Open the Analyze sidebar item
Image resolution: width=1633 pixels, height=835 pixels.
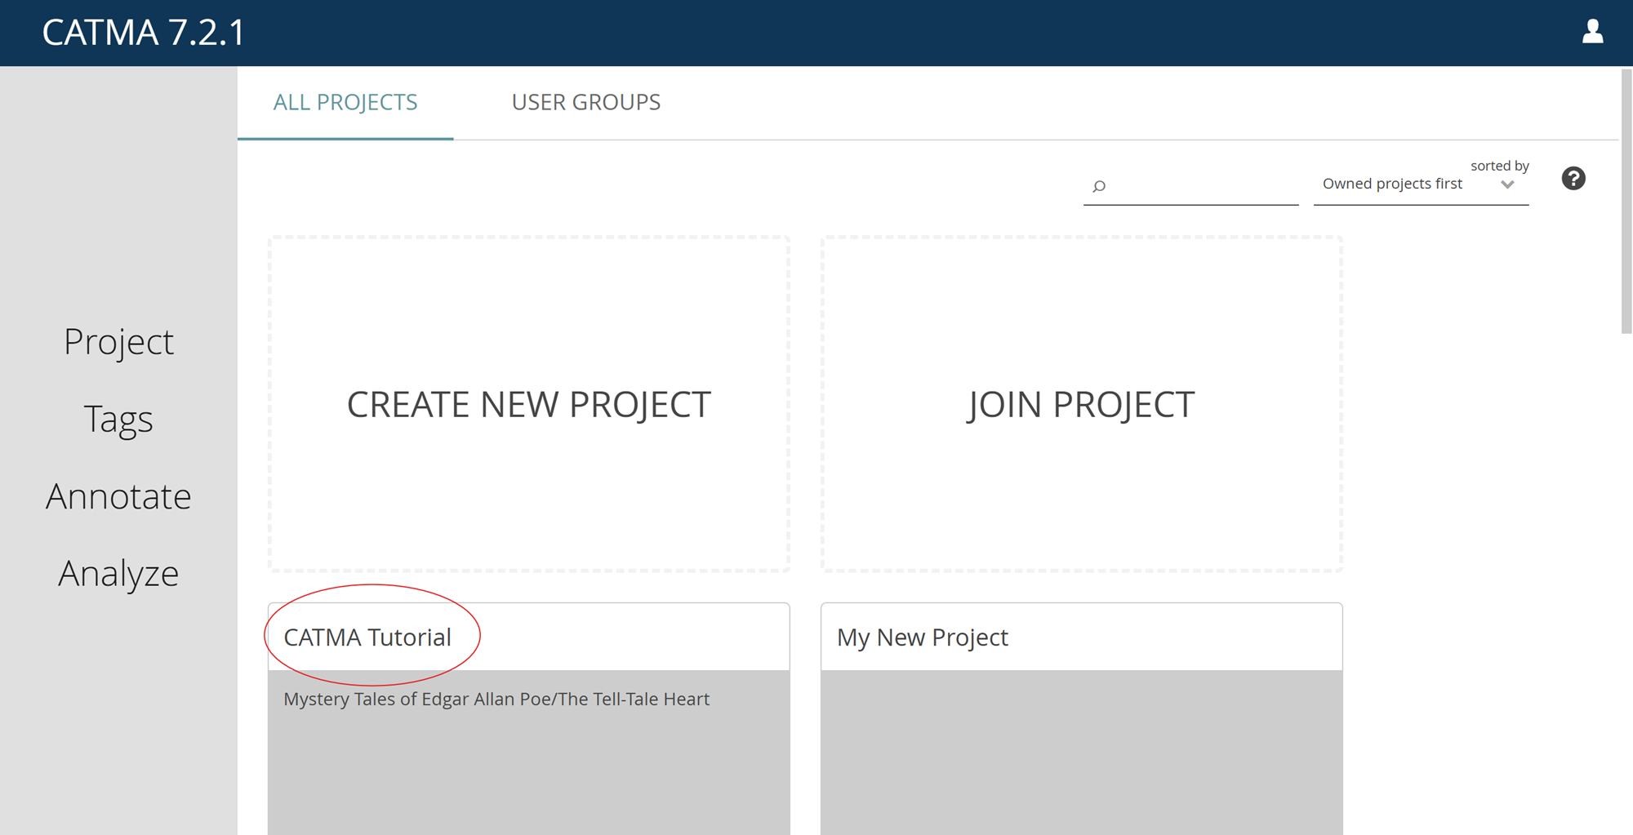pos(118,573)
